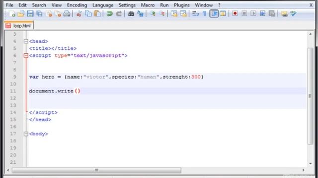This screenshot has height=178, width=318.
Task: Open the Window menu
Action: click(x=204, y=5)
